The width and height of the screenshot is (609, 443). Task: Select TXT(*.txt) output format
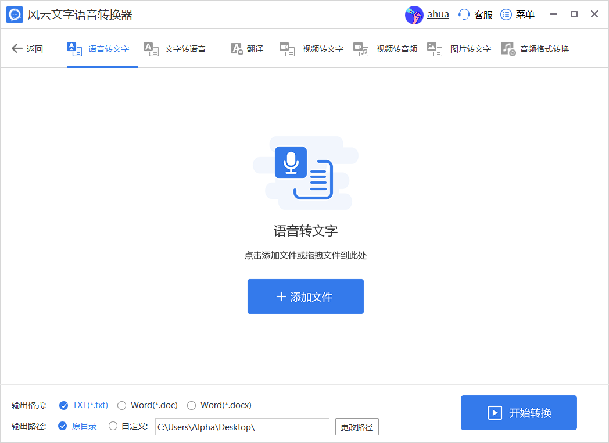click(x=64, y=405)
